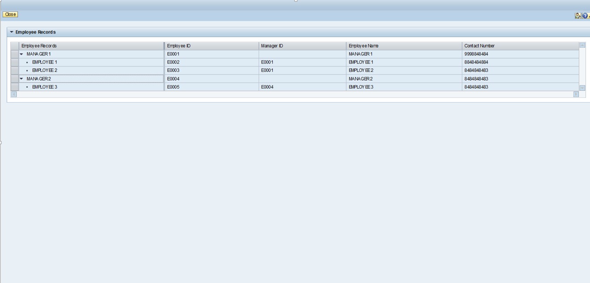Click the Employee ID column header
Viewport: 590px width, 283px height.
(x=179, y=45)
